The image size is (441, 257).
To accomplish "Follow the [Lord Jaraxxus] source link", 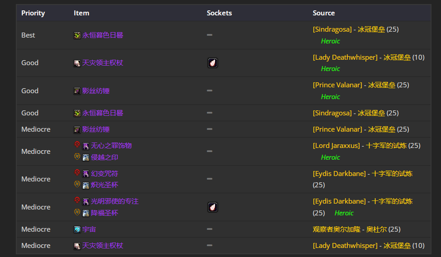I will pos(336,146).
